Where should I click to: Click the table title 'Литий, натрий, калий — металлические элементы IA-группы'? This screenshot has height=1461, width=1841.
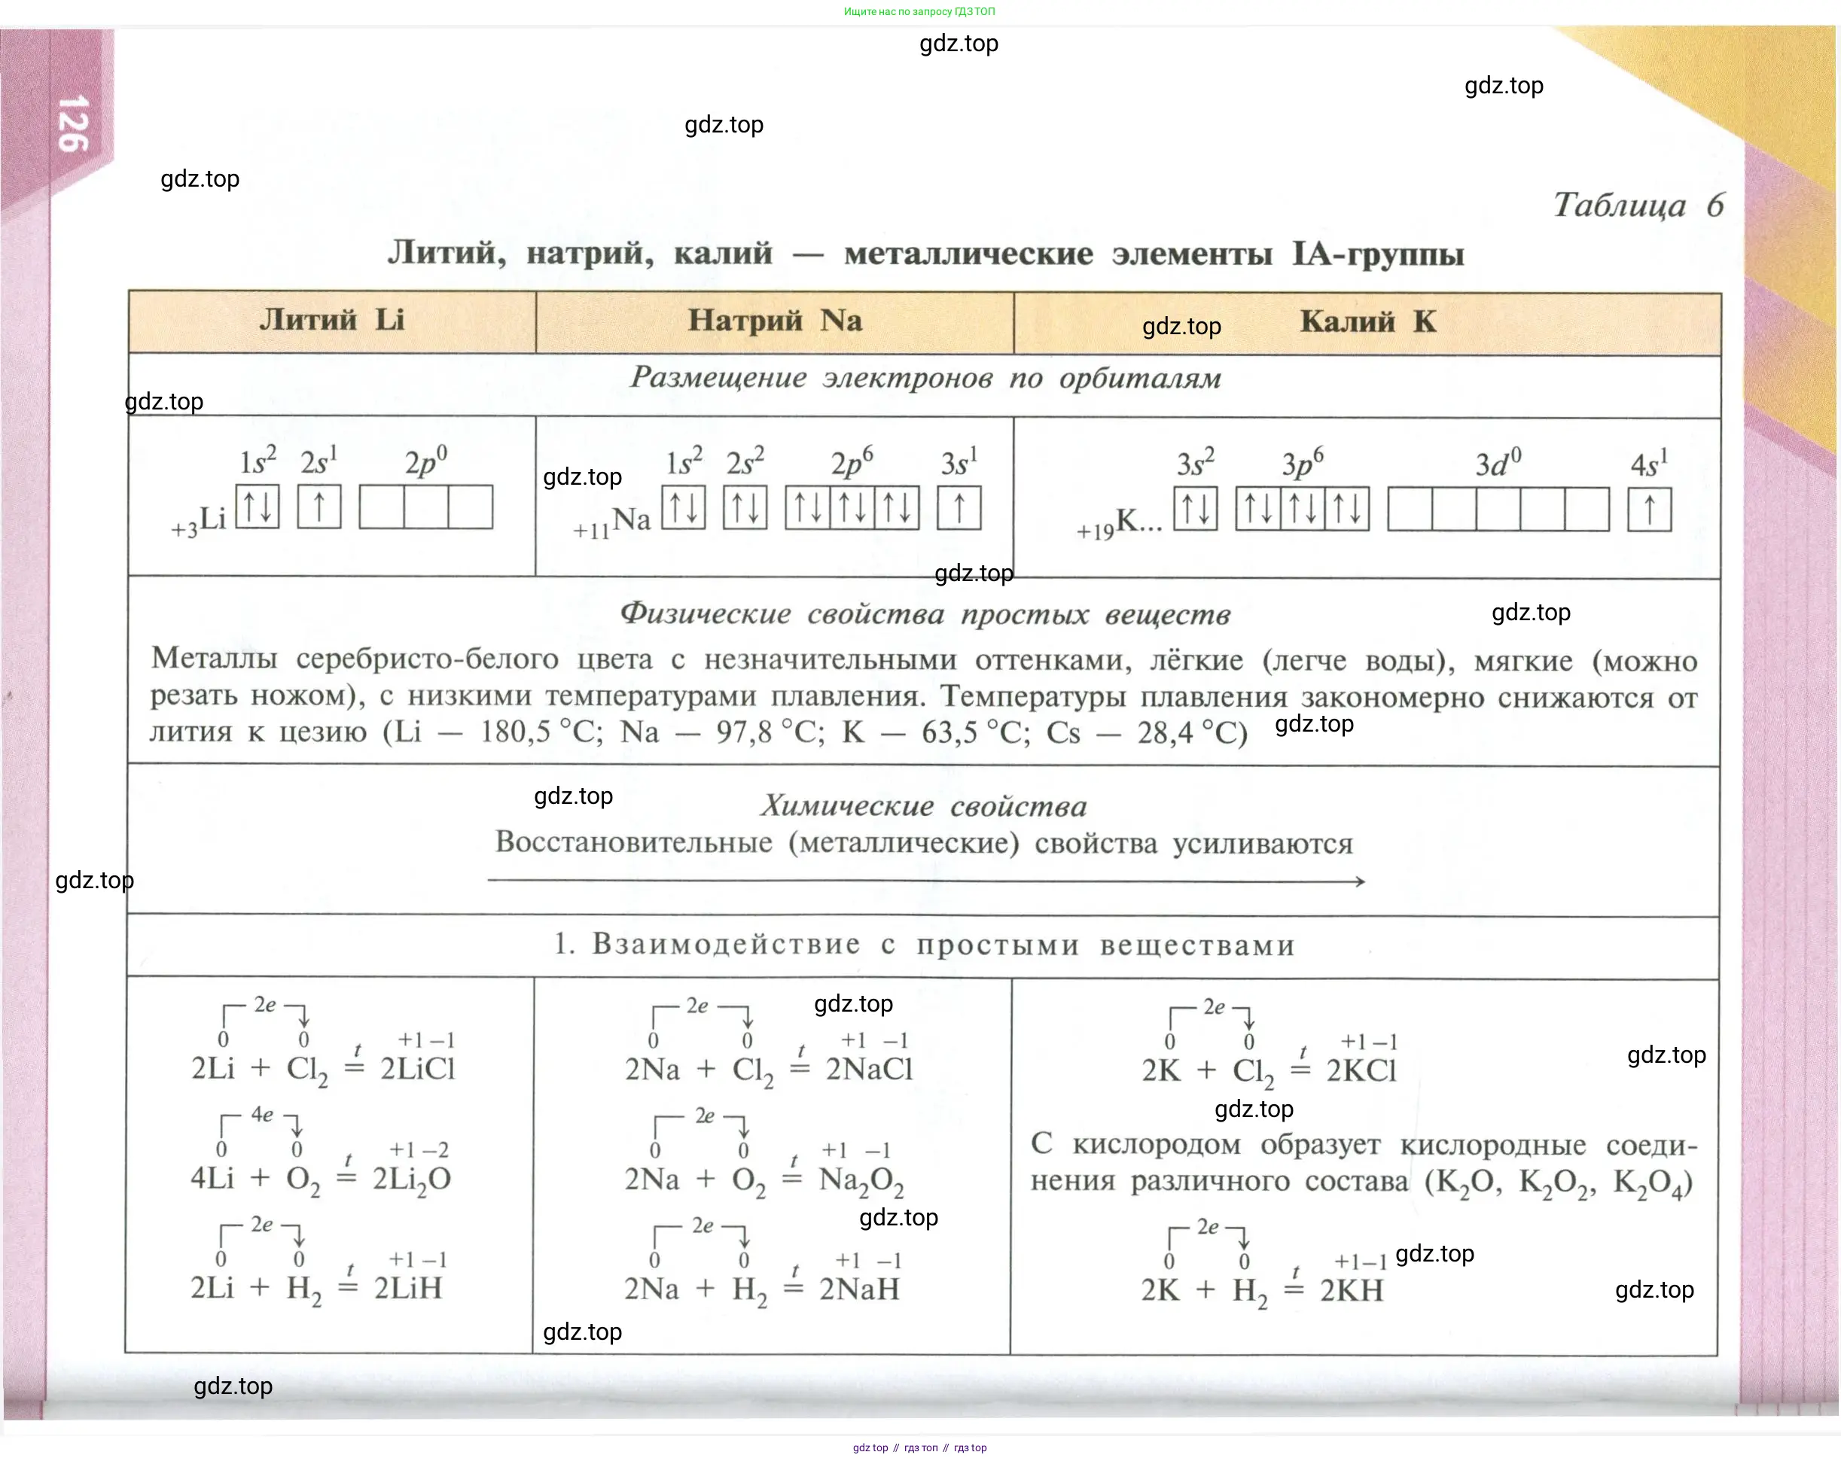tap(926, 254)
